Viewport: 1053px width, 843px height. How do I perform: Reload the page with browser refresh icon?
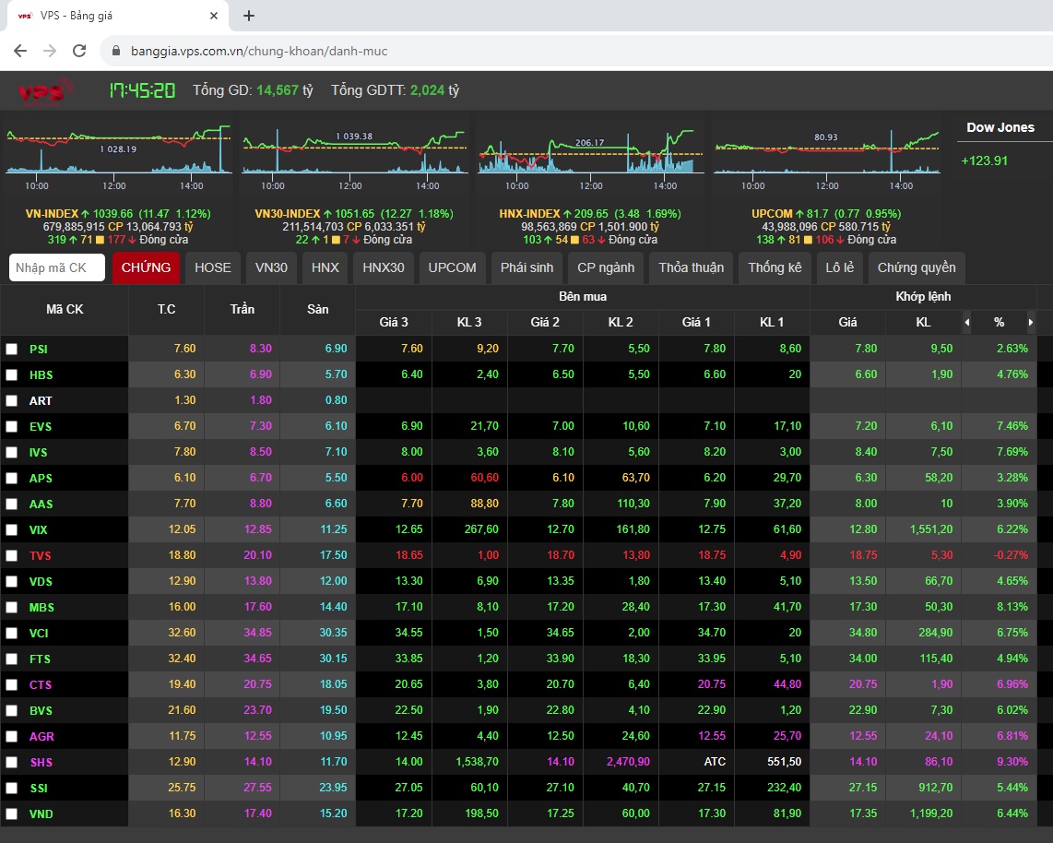(x=79, y=51)
